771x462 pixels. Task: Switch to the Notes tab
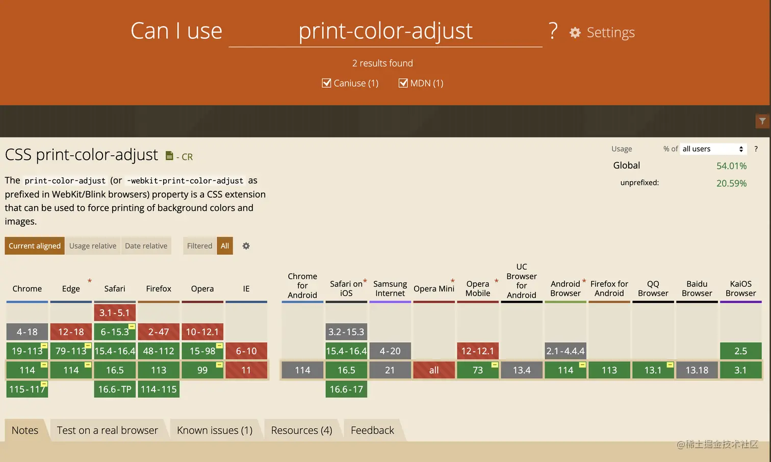tap(25, 430)
